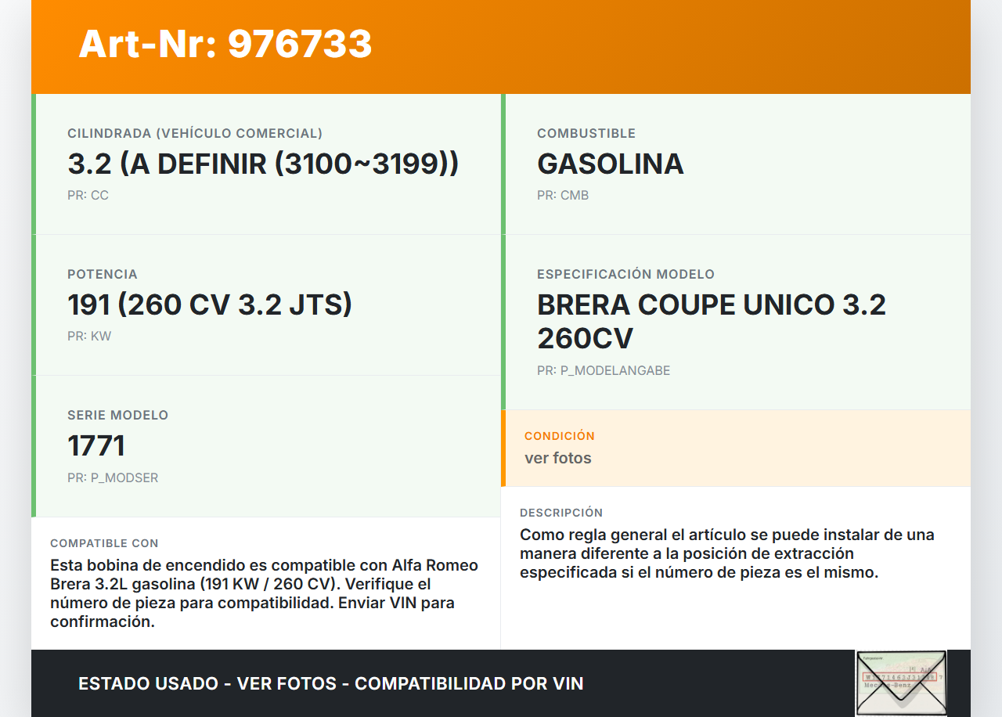Click the PR: P_MODSER property code
The image size is (1002, 717).
click(x=113, y=478)
